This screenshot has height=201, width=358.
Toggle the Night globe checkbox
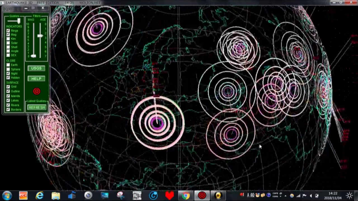click(x=8, y=73)
